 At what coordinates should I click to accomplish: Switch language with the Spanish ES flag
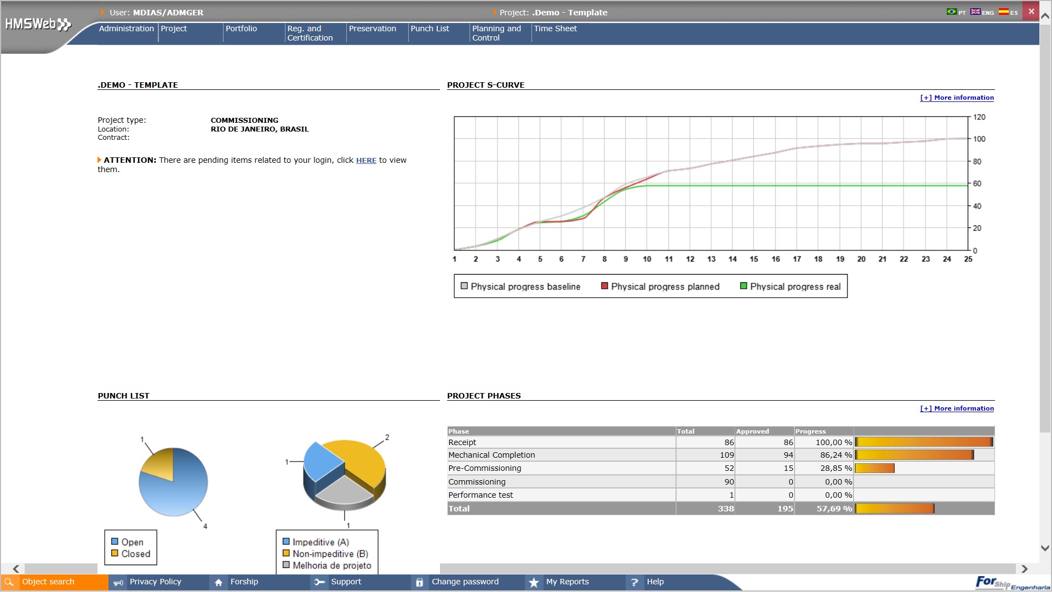[1003, 12]
